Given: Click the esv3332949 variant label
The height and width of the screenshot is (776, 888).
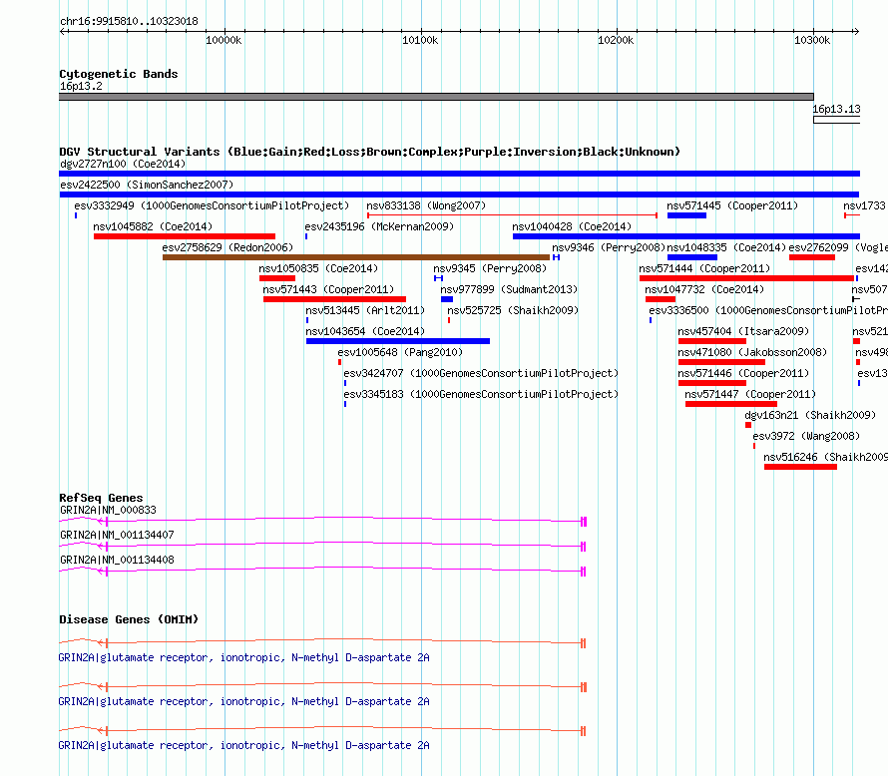Looking at the screenshot, I should (x=212, y=205).
